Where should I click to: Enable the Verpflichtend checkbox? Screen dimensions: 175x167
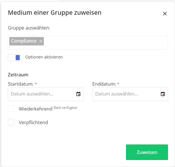tap(11, 122)
